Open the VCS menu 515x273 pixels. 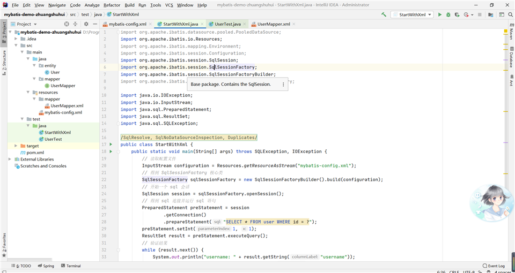click(169, 5)
